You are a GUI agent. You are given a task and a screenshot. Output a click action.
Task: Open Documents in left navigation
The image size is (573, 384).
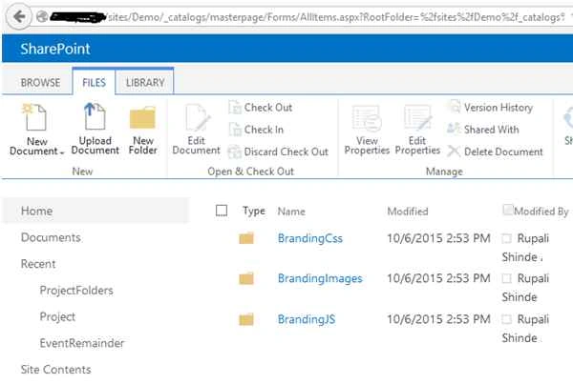[51, 237]
